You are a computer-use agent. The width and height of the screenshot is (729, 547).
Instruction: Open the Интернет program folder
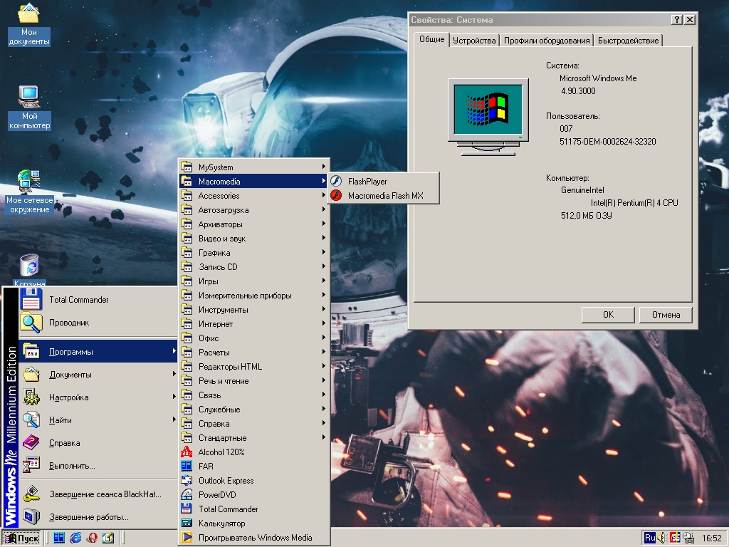point(254,324)
